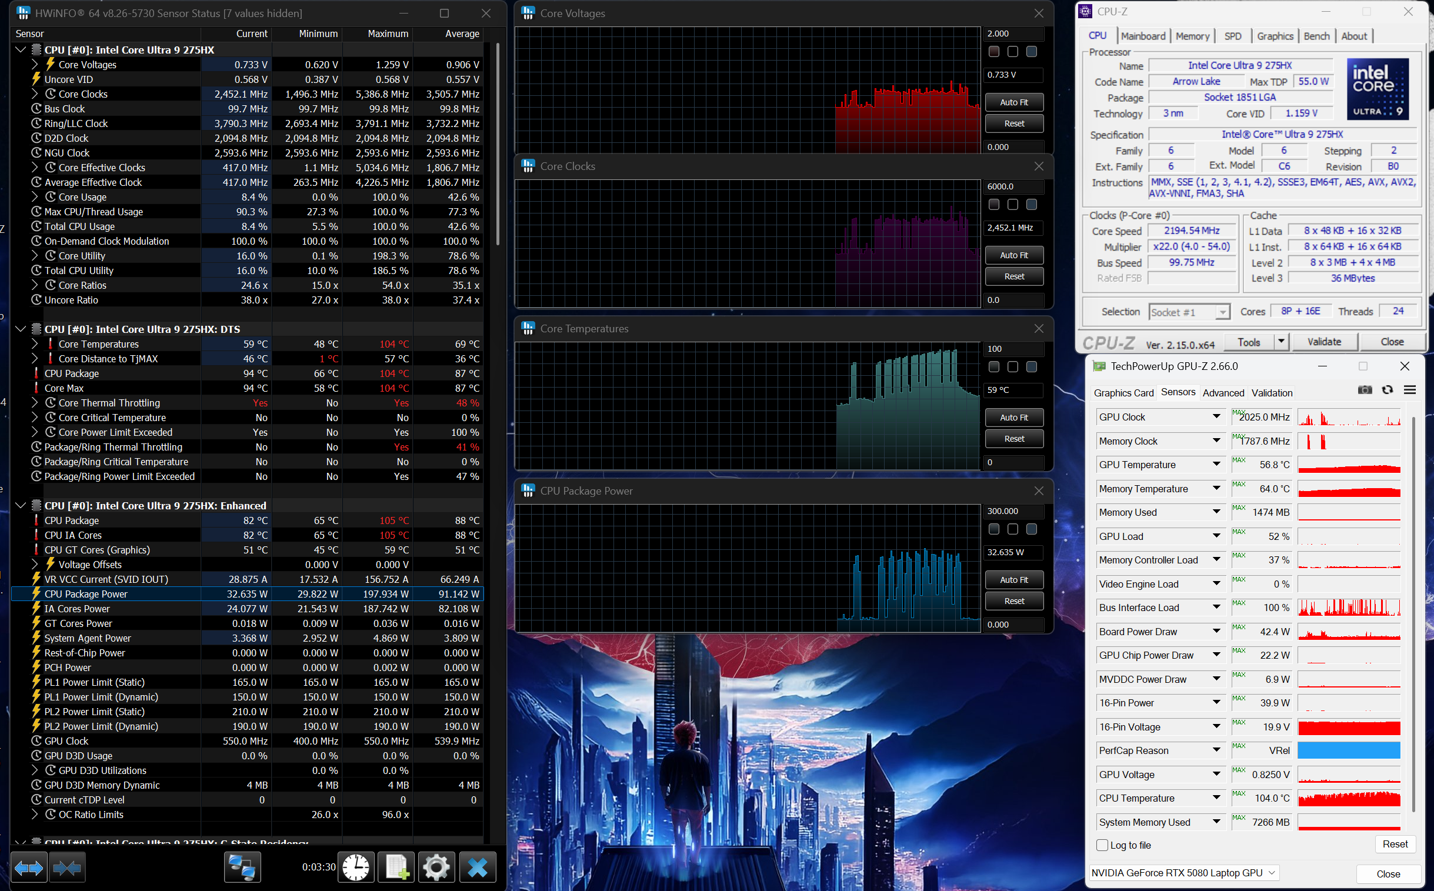Click the collapse sensor columns arrows icon

(67, 867)
